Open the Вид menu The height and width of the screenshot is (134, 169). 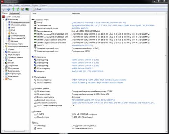pyautogui.click(x=10, y=5)
